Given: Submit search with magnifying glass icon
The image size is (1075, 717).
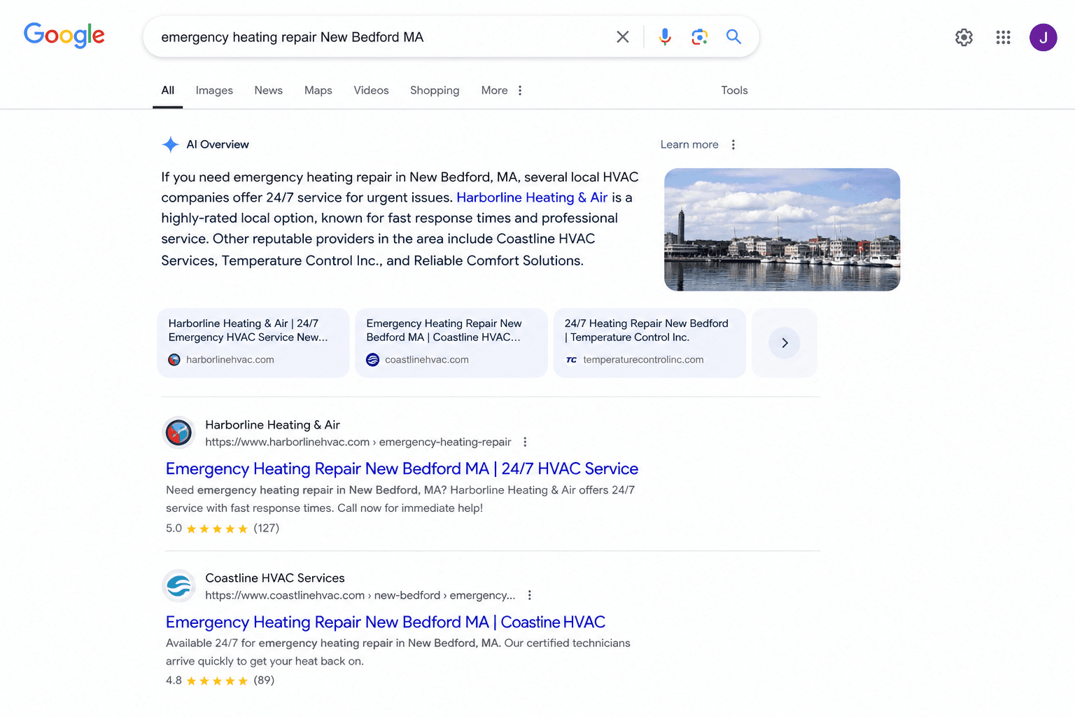Looking at the screenshot, I should [x=733, y=36].
